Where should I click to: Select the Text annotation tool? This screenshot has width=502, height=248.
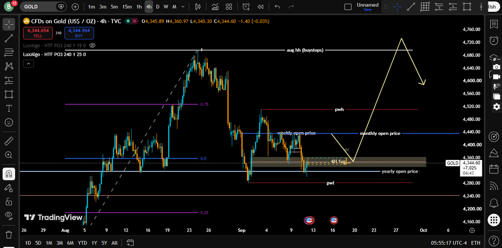click(8, 108)
